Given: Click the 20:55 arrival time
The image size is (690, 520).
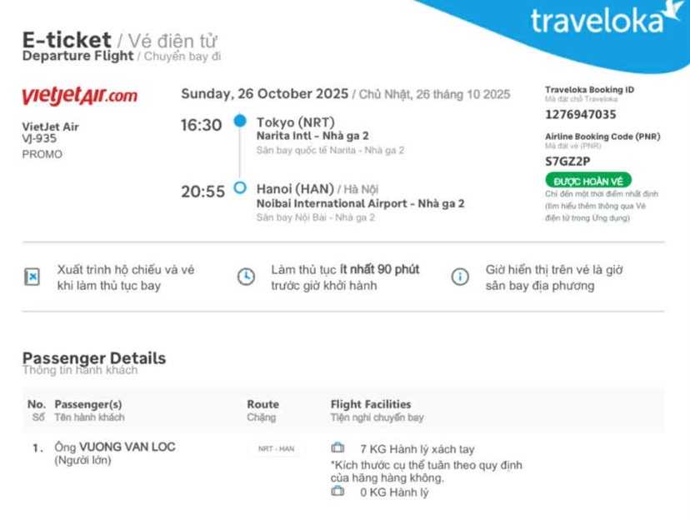Looking at the screenshot, I should tap(203, 192).
